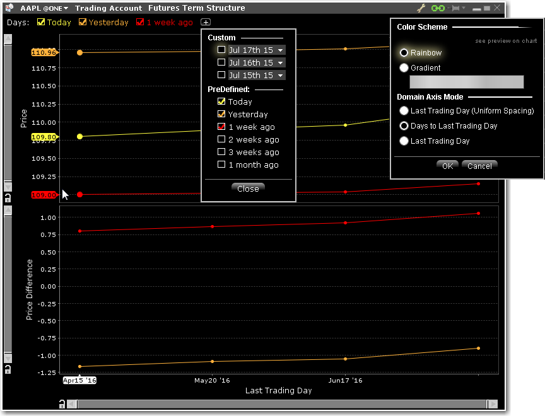Screen dimensions: 545x416
Task: Click the Trading Account title label
Action: click(x=108, y=8)
